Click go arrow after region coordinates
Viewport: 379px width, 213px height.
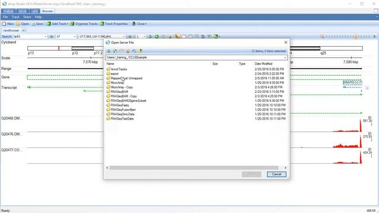pos(130,37)
